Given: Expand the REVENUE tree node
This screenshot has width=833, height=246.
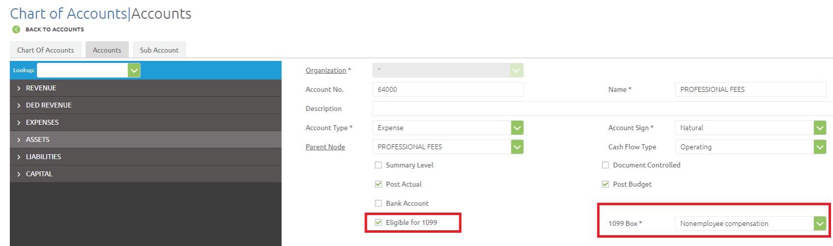Looking at the screenshot, I should (19, 88).
